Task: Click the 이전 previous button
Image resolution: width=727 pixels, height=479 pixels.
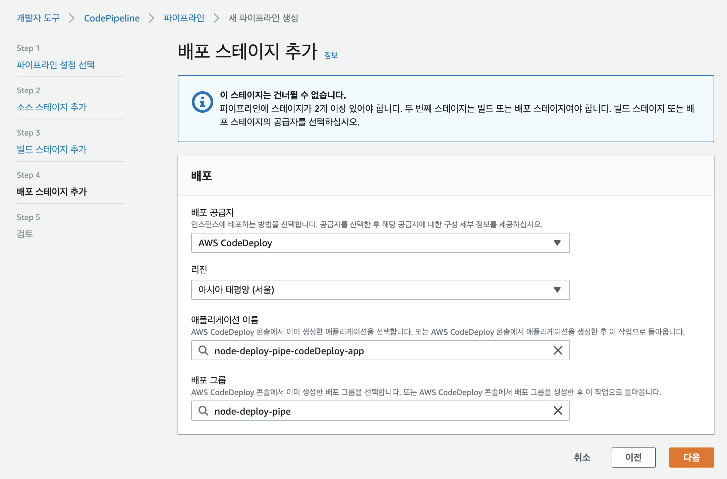Action: (633, 457)
